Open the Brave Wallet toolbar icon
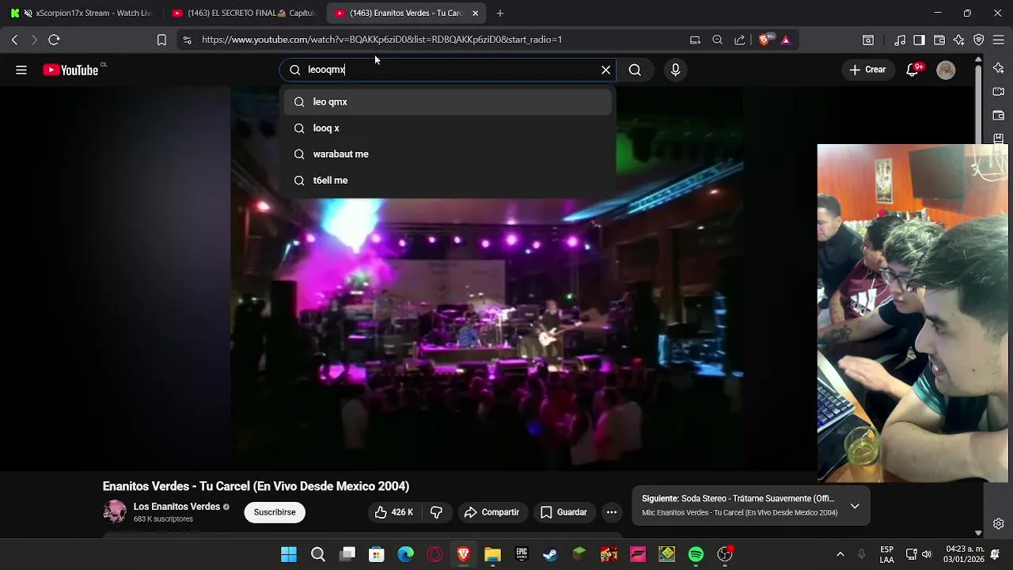 click(939, 40)
